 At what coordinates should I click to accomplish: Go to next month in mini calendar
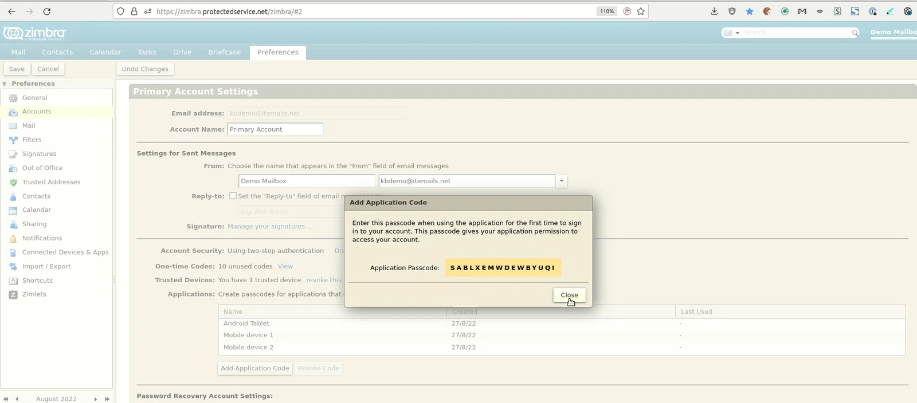pyautogui.click(x=95, y=399)
